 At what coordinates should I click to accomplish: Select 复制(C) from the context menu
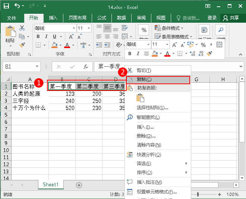(144, 79)
